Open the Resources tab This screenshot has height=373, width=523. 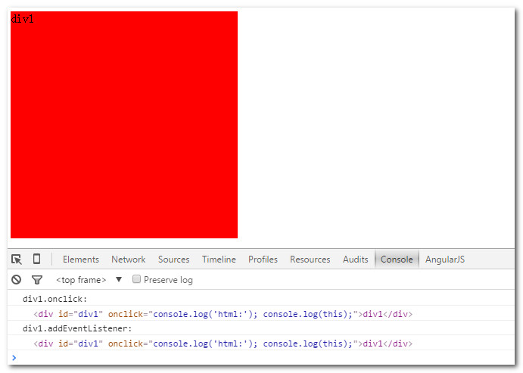[310, 260]
